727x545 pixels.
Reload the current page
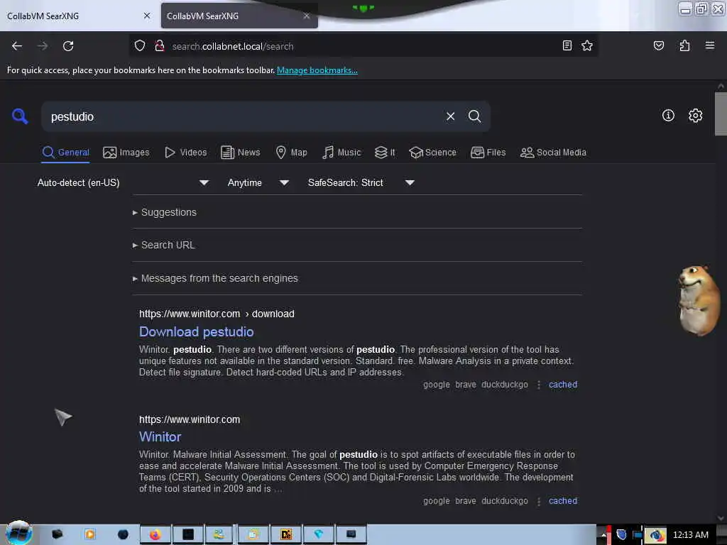(x=68, y=46)
